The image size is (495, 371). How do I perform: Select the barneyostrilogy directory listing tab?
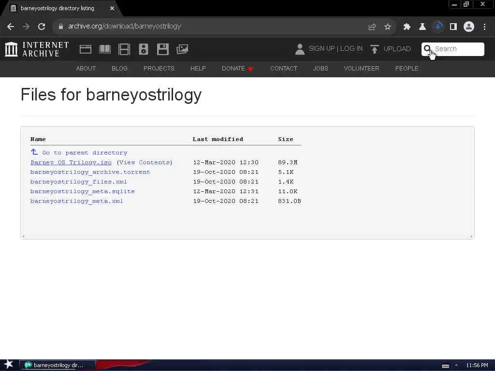61,9
